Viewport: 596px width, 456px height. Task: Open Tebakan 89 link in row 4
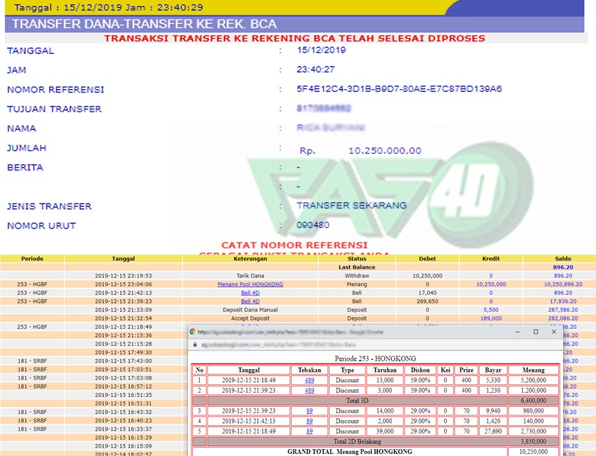309,421
